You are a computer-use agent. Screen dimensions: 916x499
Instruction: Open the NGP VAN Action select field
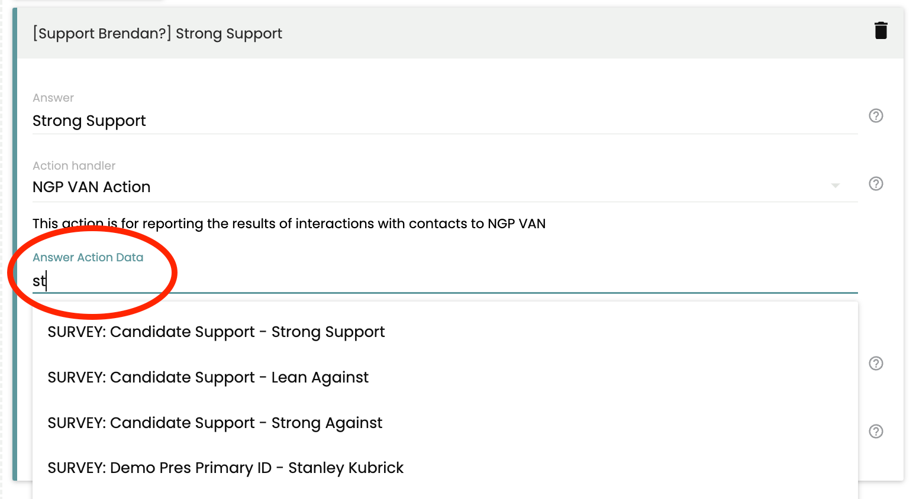click(x=414, y=187)
